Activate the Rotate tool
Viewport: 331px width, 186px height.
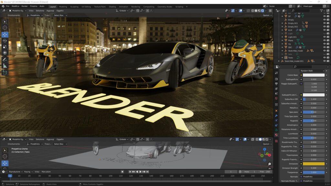pos(5,41)
